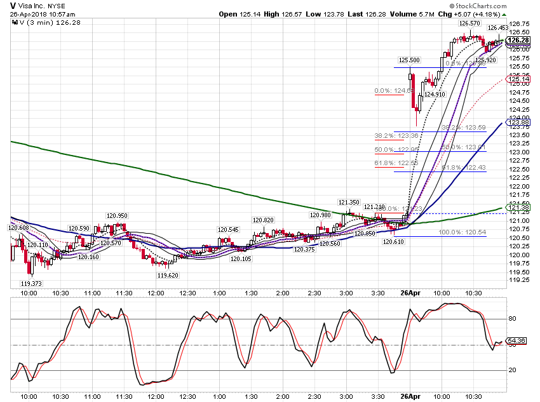Screen dimensions: 540x402
Task: Click the 61.8%: 122.43 Fibonacci label
Action: (464, 167)
